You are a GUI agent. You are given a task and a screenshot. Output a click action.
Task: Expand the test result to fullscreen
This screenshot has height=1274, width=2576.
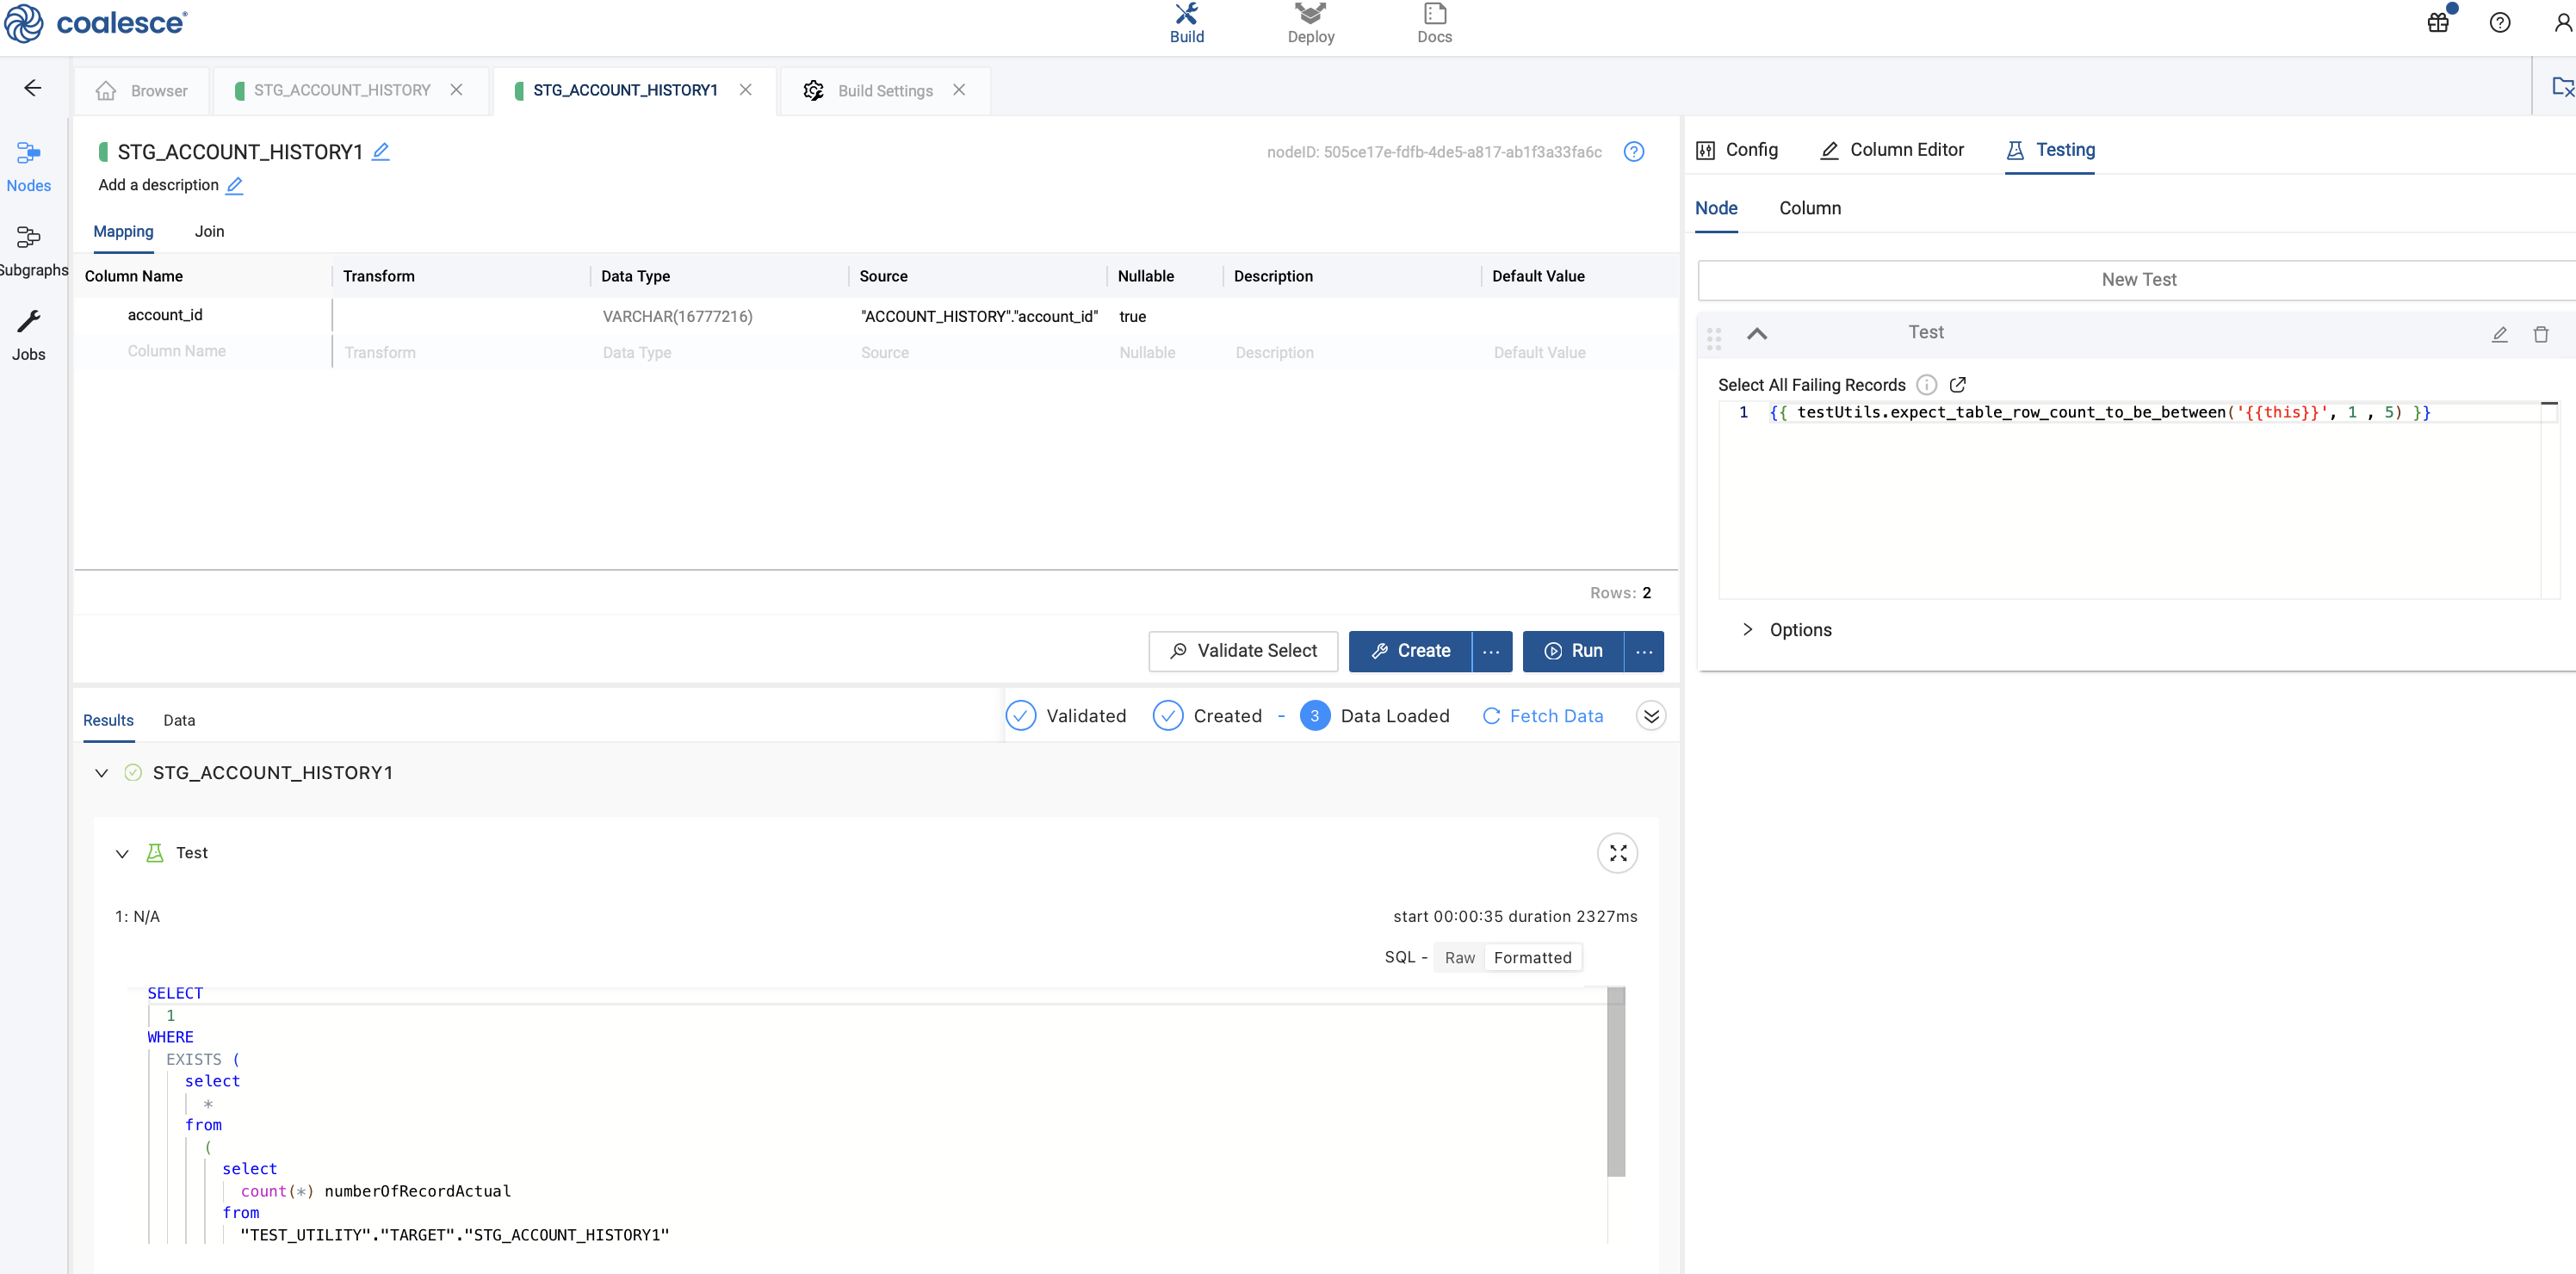1617,853
